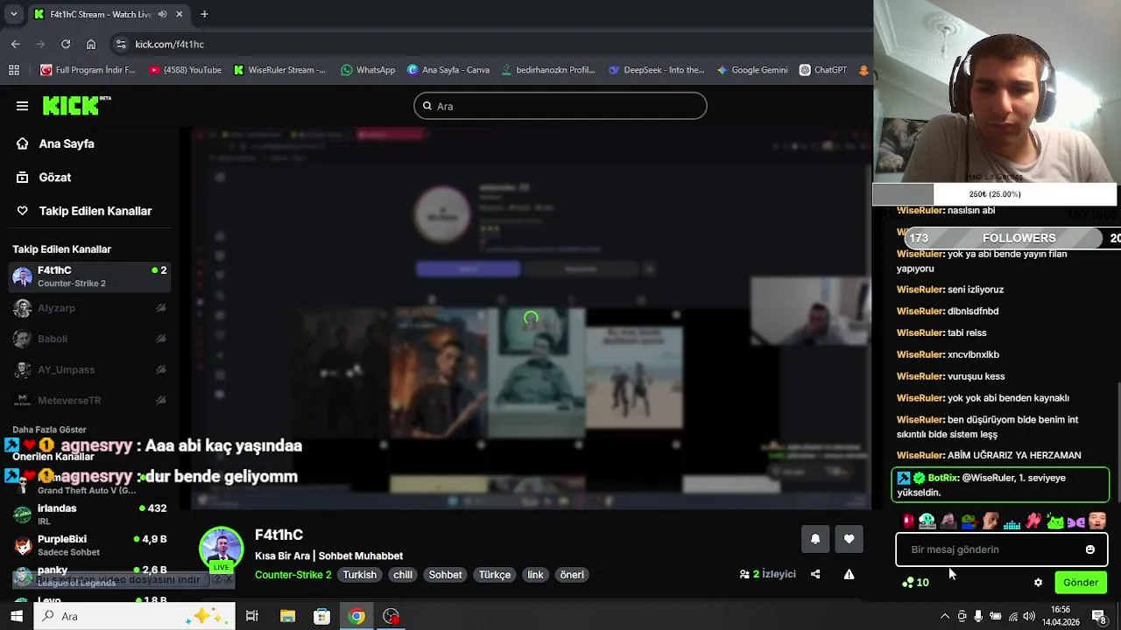The width and height of the screenshot is (1121, 630).
Task: Select the F4t1hC followed channel
Action: pos(88,276)
